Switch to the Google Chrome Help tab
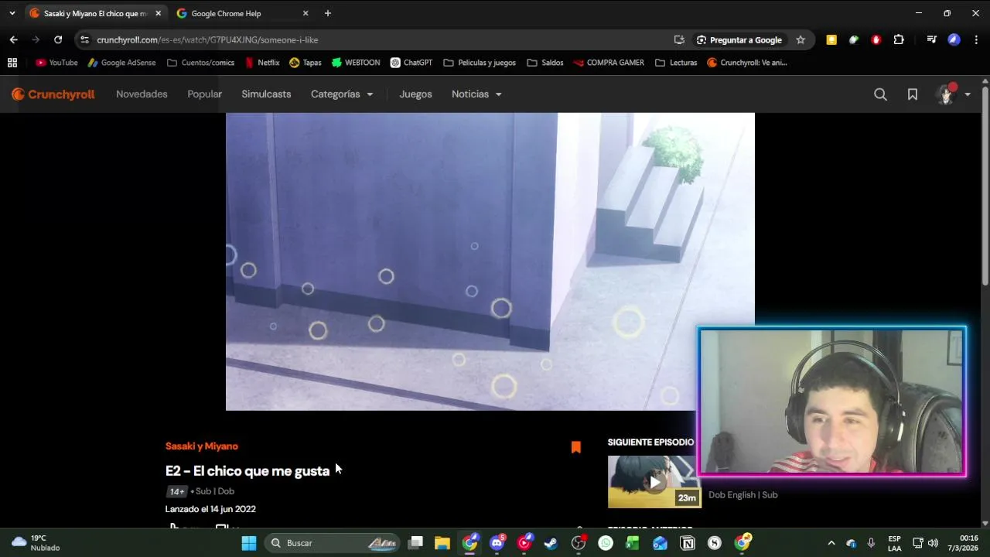 pos(236,13)
